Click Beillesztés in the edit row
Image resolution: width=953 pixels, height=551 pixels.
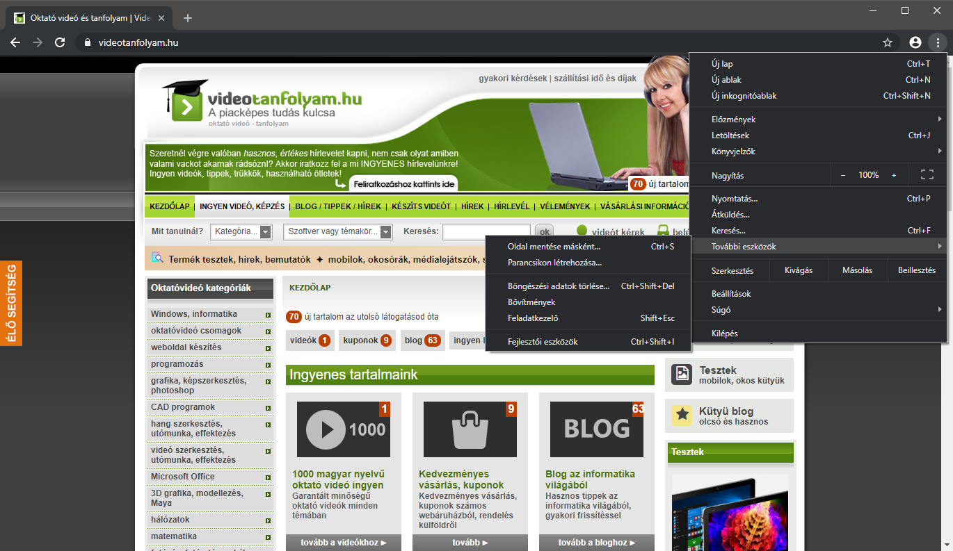(917, 270)
